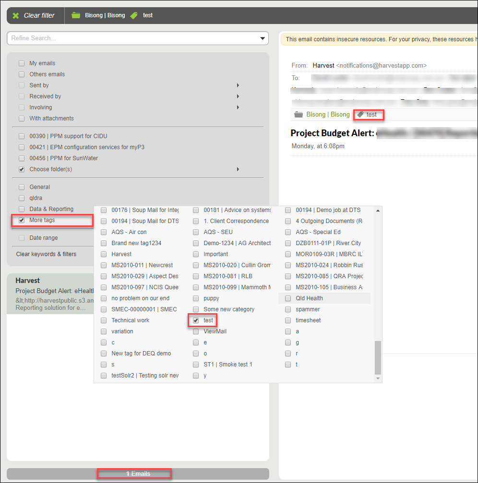Click the green tag icon beside test filter
Viewport: 478px width, 483px height.
pos(134,15)
